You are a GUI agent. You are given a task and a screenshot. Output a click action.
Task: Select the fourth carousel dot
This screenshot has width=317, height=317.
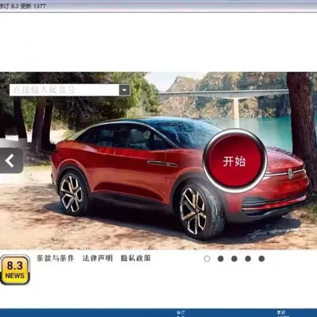tap(248, 259)
